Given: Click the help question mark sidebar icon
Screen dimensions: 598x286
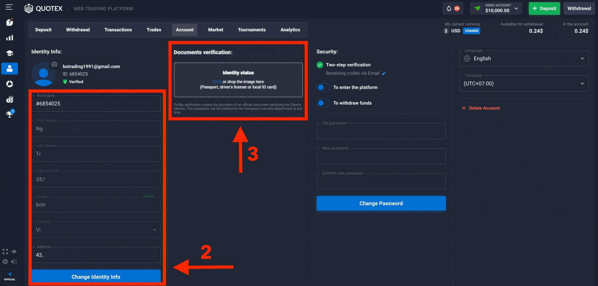Looking at the screenshot, I should 10,22.
